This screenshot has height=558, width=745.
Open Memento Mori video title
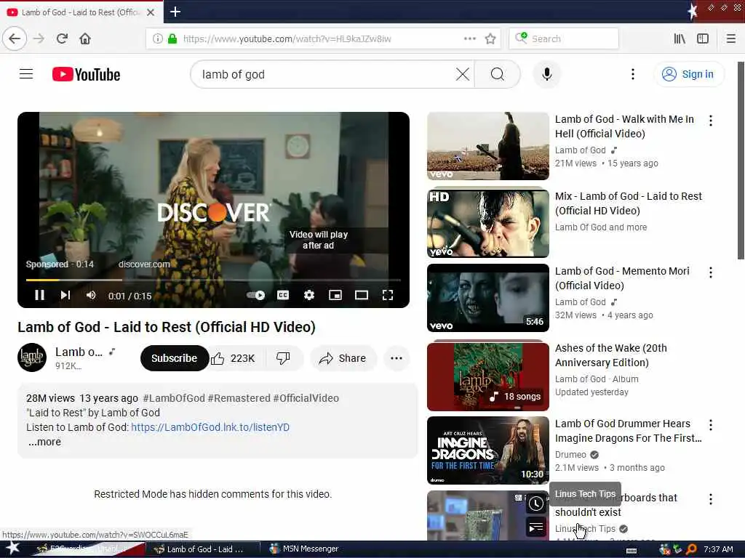click(622, 278)
